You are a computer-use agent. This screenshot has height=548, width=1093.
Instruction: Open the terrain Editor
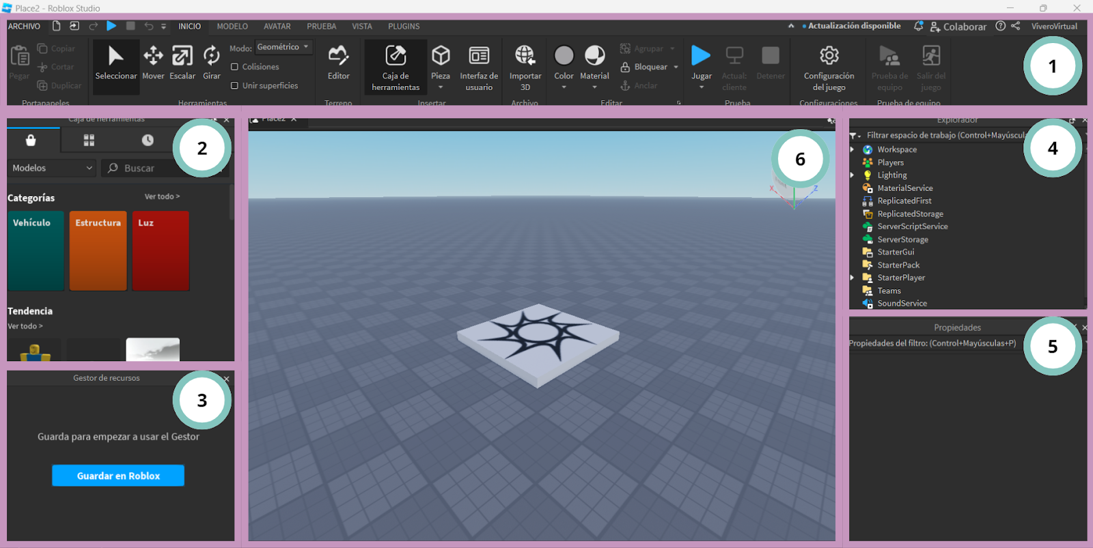[x=338, y=62]
